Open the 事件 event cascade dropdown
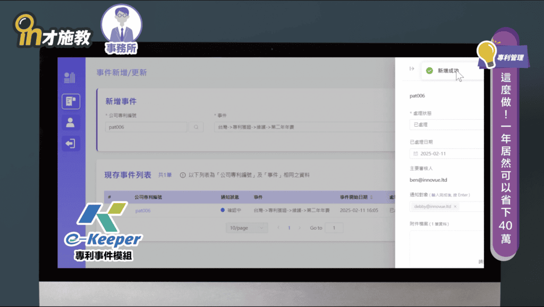Screen dimensions: 544x307 pos(304,127)
